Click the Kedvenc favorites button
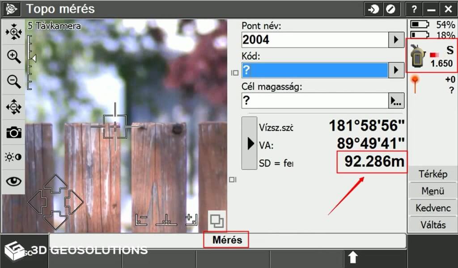 point(433,208)
